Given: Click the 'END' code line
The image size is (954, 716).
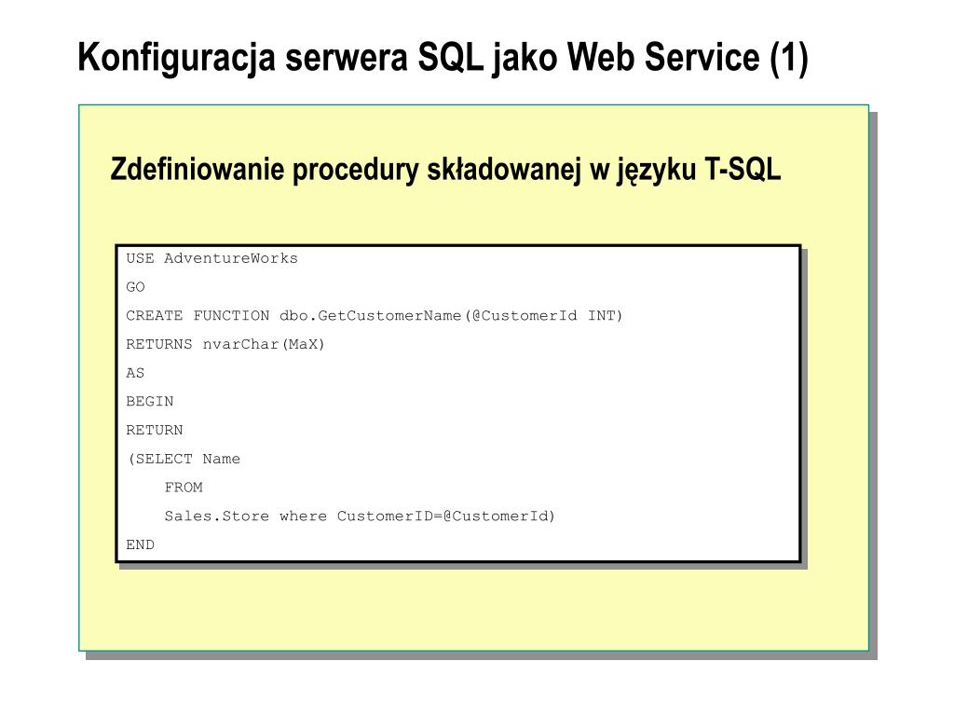Looking at the screenshot, I should (140, 544).
